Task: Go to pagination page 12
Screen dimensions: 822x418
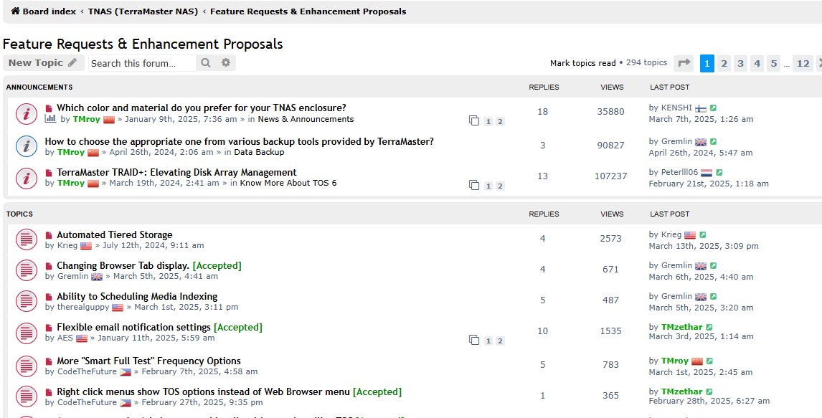Action: (803, 63)
